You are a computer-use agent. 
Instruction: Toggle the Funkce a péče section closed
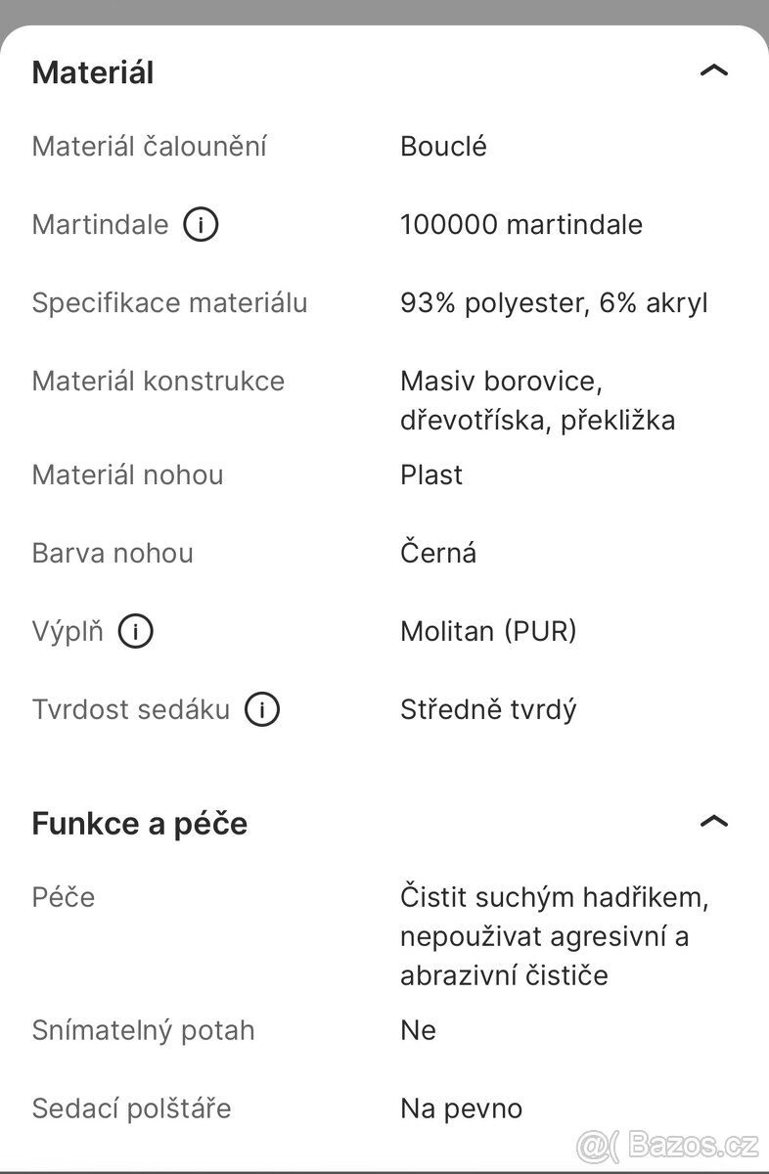(x=715, y=821)
